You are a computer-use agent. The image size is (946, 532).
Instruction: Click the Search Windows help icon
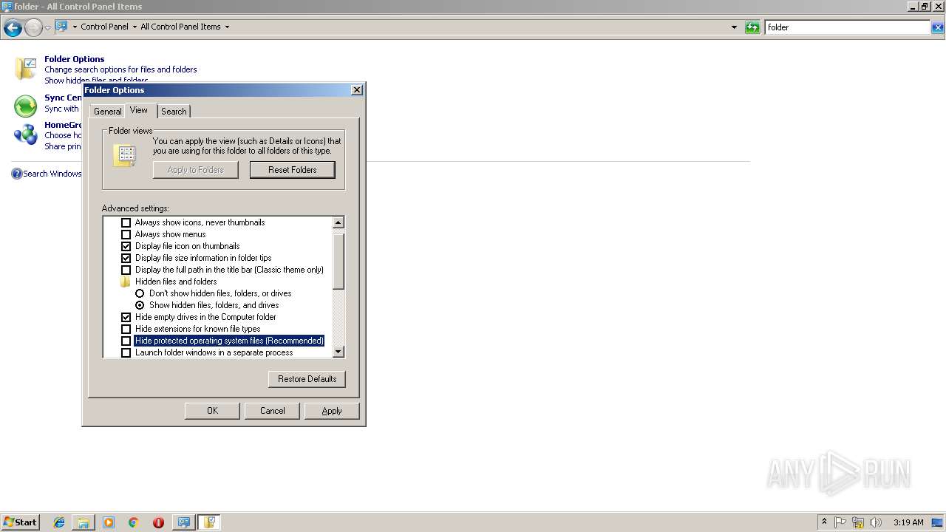[17, 174]
